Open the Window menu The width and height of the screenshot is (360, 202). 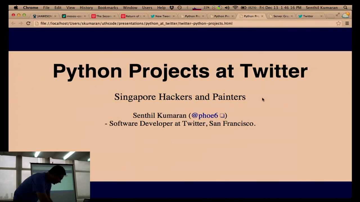(130, 8)
